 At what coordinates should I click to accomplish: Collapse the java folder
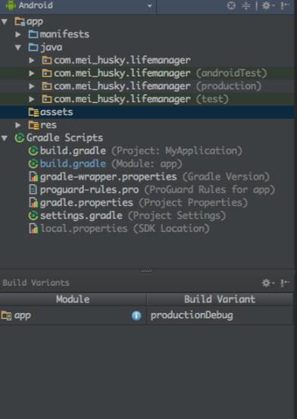[x=18, y=47]
